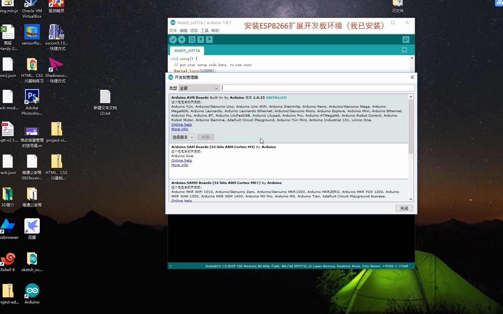Open the 文件 menu
This screenshot has height=314, width=503.
(x=173, y=31)
